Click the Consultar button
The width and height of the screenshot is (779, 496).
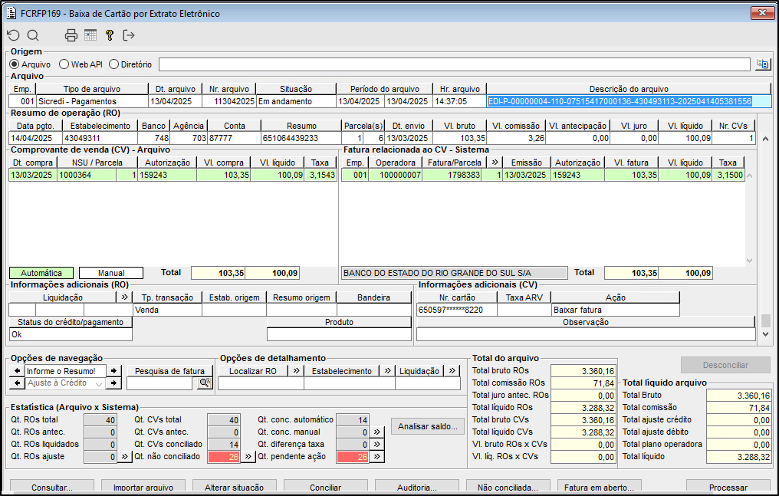(x=52, y=487)
